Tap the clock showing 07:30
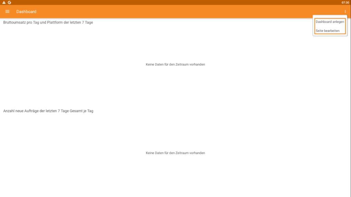Screen dimensions: 351x197 click(346, 2)
